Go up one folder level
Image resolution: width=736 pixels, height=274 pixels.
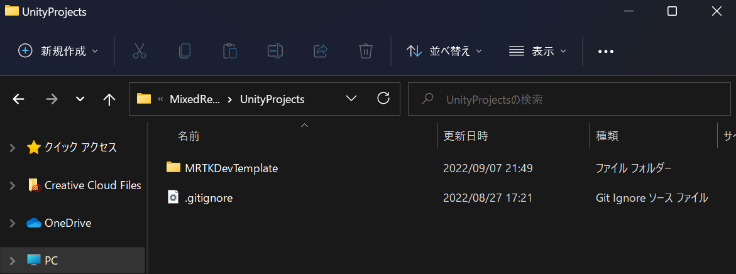coord(109,99)
